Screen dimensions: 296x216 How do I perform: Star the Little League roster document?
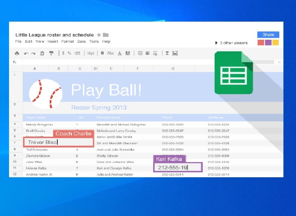[99, 35]
